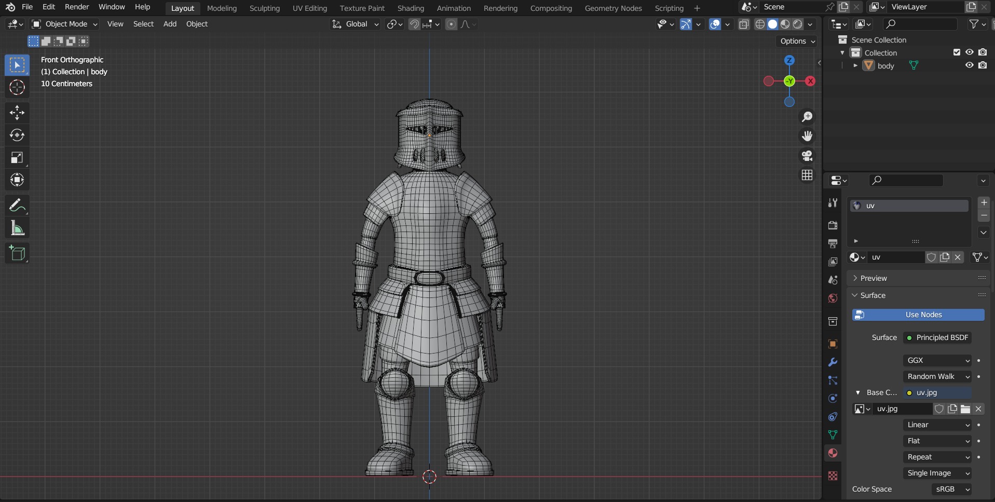Open the Render properties tab
The width and height of the screenshot is (995, 502).
833,225
